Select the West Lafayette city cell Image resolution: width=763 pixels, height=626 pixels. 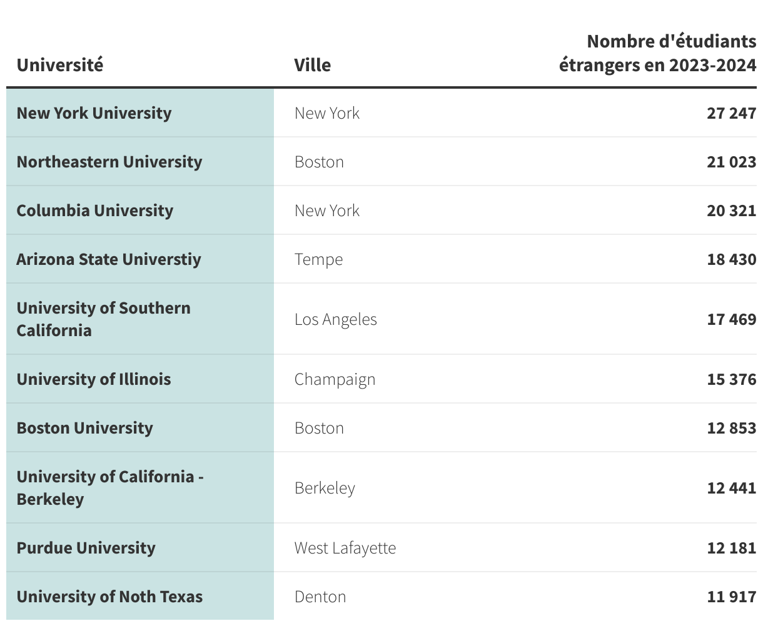345,548
